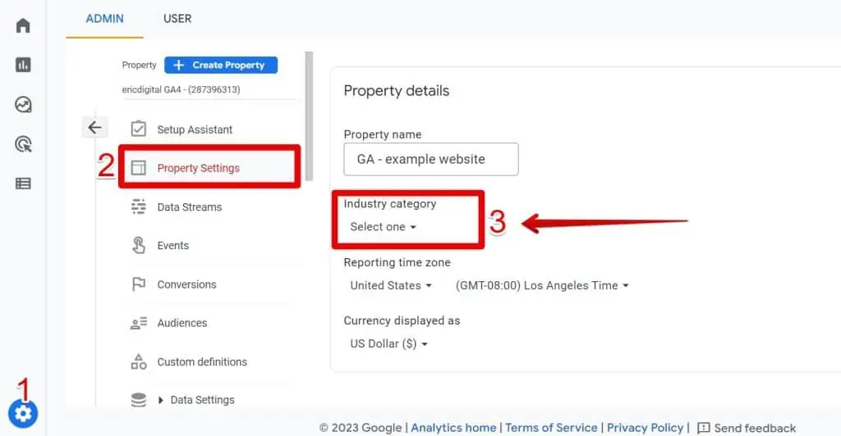Open the Explore icon in sidebar
Viewport: 841px width, 436px height.
(23, 104)
